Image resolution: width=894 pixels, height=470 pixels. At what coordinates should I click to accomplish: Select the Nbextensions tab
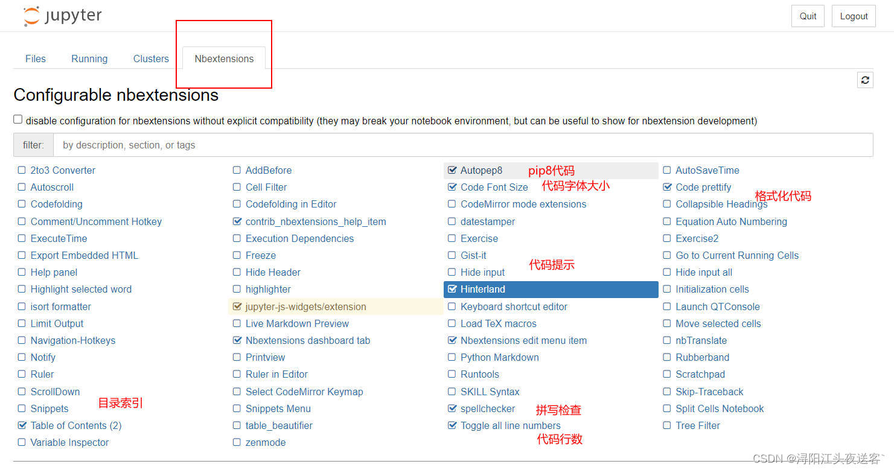point(224,59)
